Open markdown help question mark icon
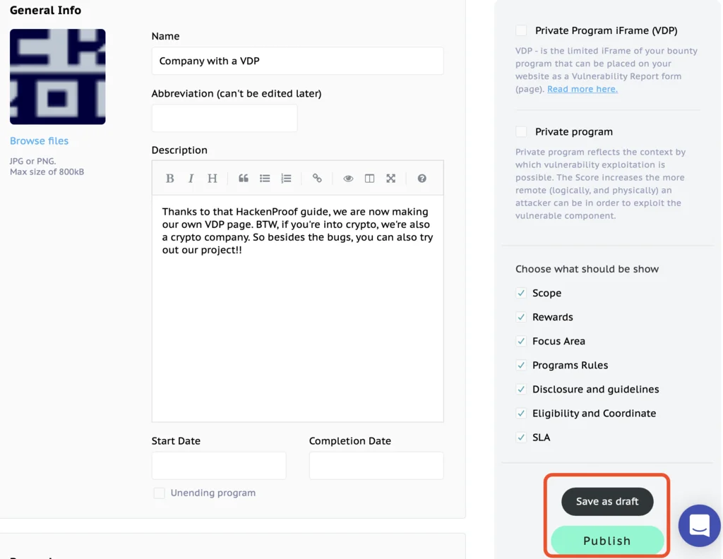Viewport: 723px width, 559px height. pyautogui.click(x=422, y=179)
